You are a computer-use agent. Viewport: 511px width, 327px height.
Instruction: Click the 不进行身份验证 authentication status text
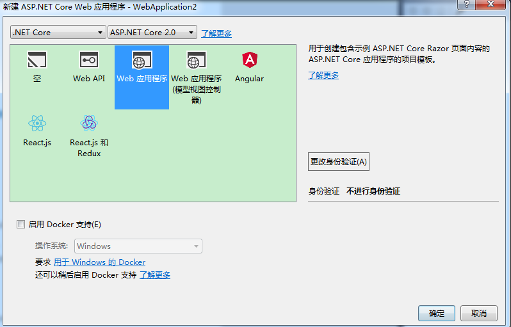(373, 191)
